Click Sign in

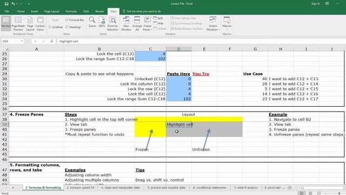coord(315,4)
